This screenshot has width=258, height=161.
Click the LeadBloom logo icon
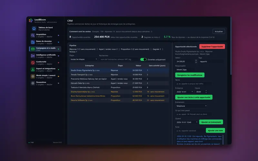click(31, 20)
